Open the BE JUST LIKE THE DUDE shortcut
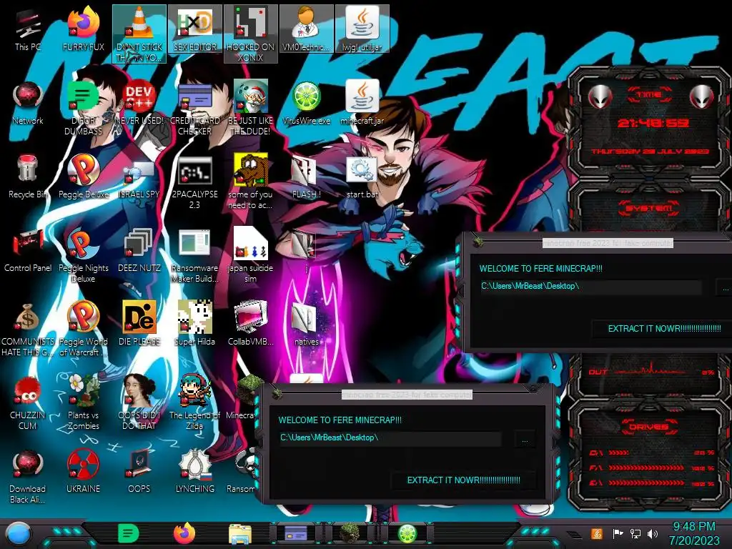The image size is (732, 549). click(x=251, y=108)
